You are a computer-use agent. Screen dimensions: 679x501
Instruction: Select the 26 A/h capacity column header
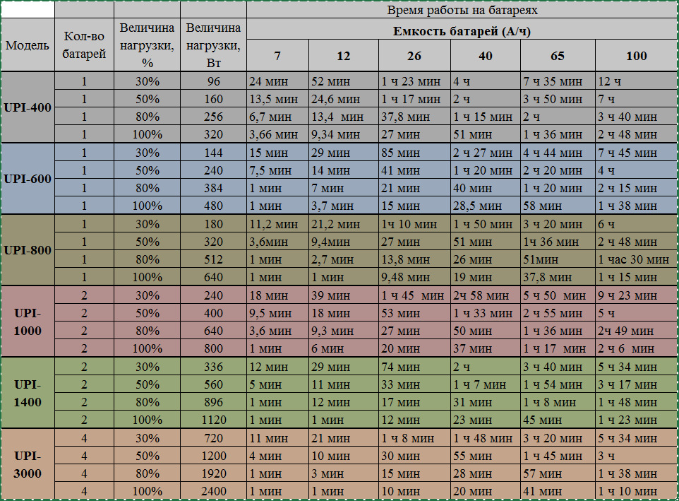(x=414, y=56)
